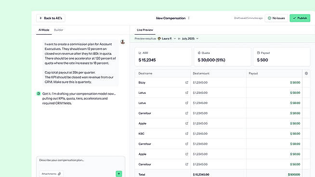Open the KBC deal external link

coord(186,134)
